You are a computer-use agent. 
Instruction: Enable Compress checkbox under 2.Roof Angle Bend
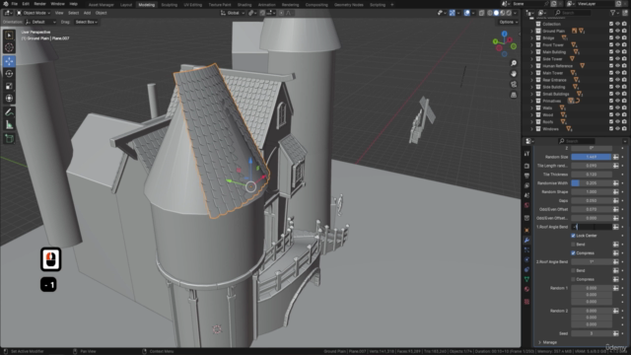click(x=573, y=279)
